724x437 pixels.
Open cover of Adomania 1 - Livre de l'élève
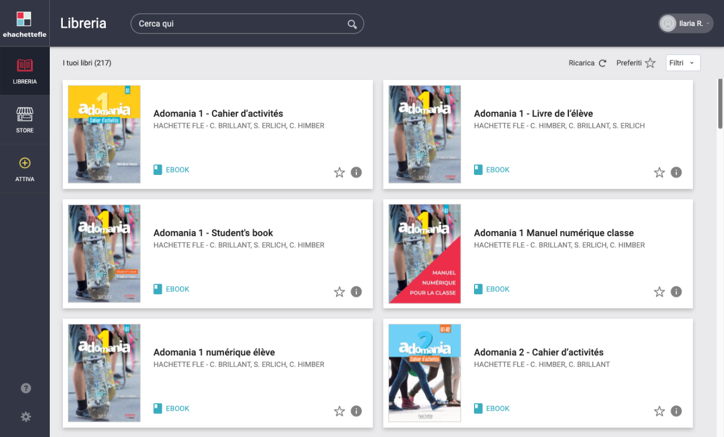coord(425,134)
